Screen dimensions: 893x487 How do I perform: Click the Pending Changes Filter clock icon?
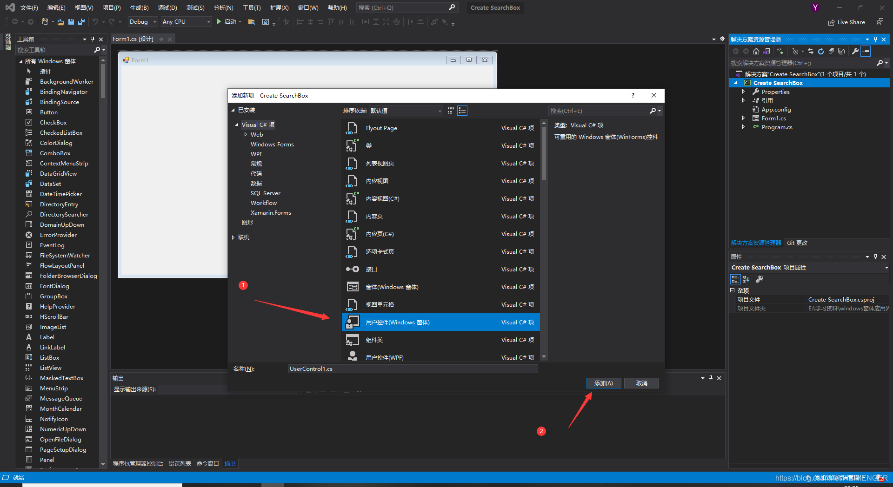tap(795, 52)
